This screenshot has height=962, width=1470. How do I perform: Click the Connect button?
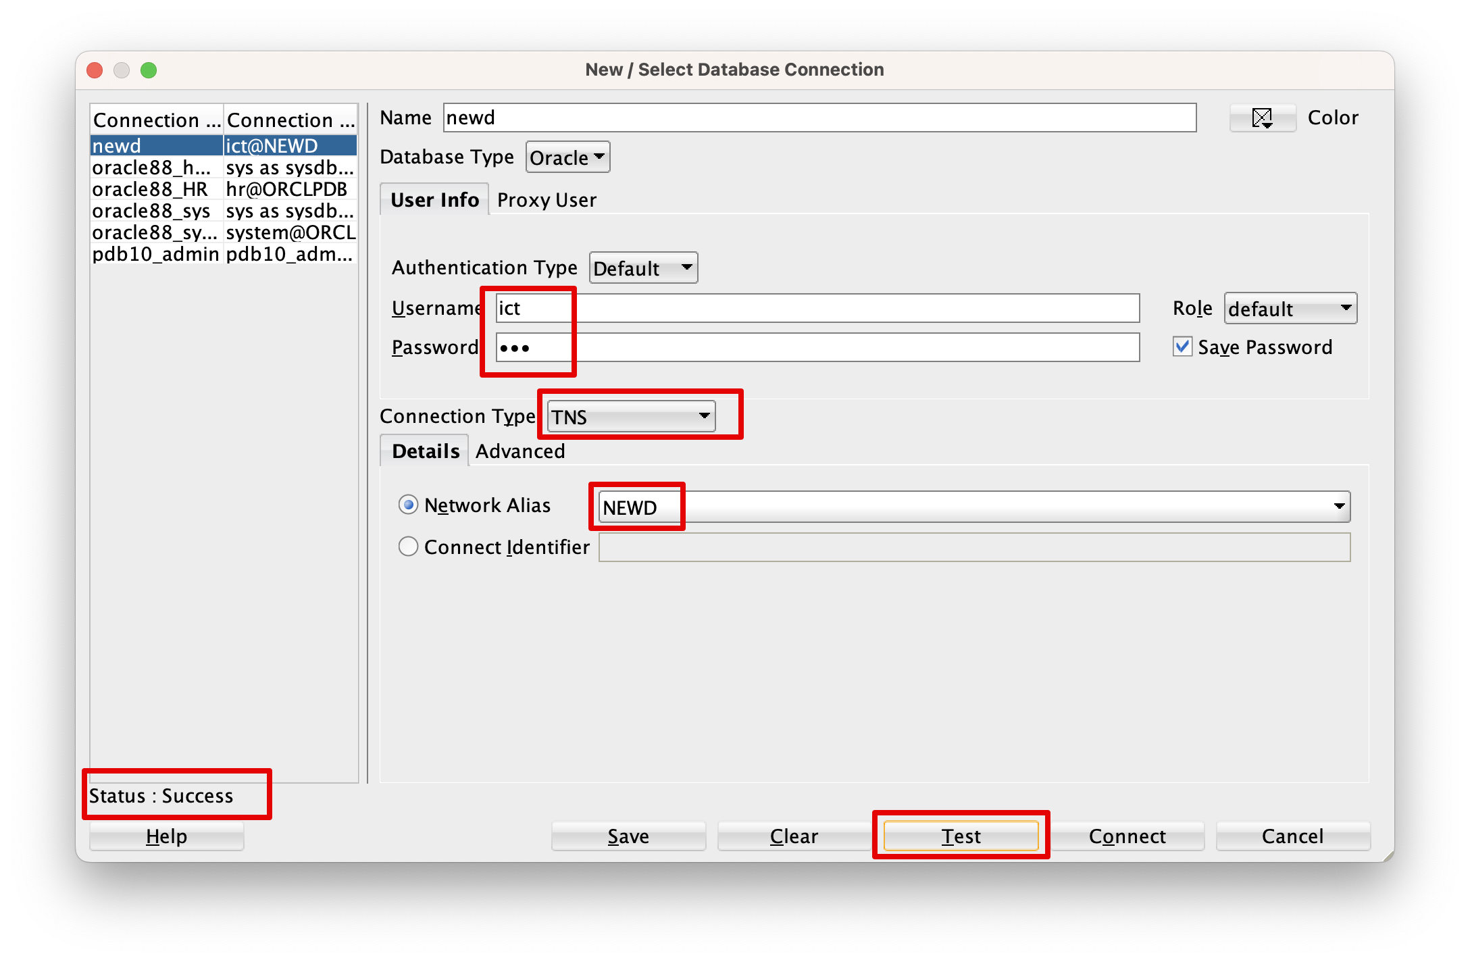tap(1127, 836)
